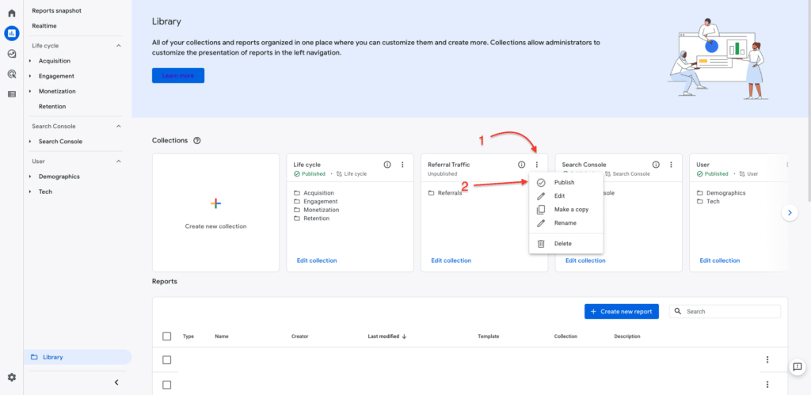This screenshot has width=811, height=395.
Task: Collapse the Search Console sidebar section
Action: [x=119, y=126]
